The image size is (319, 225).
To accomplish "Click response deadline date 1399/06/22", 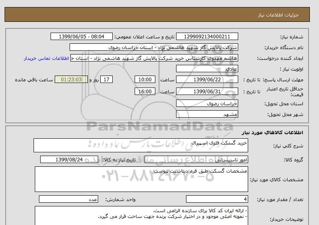I will (207, 79).
